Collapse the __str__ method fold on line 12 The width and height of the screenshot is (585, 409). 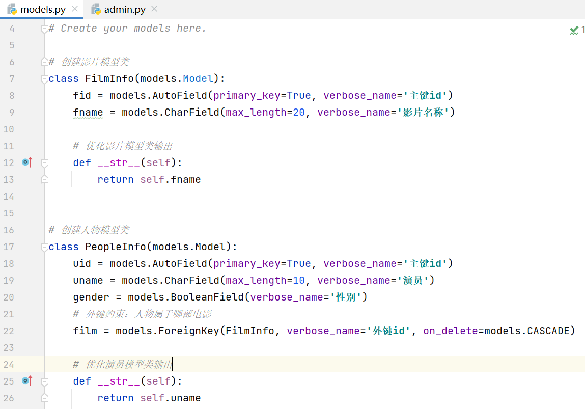(44, 163)
